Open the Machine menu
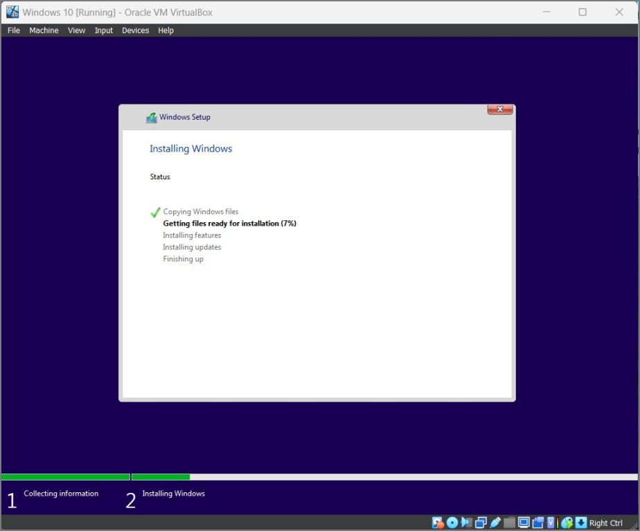Viewport: 640px width, 531px height. click(x=44, y=30)
